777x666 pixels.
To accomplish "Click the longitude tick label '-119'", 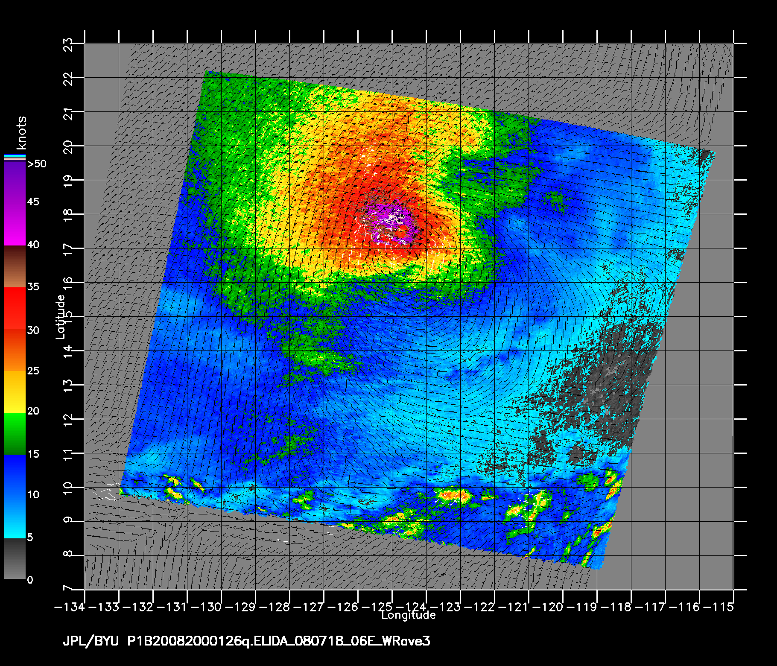I will coord(582,607).
